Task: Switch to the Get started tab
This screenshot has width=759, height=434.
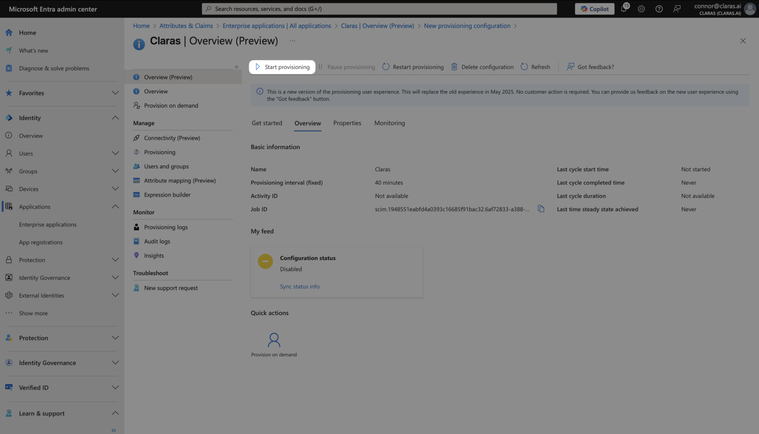Action: [x=267, y=123]
